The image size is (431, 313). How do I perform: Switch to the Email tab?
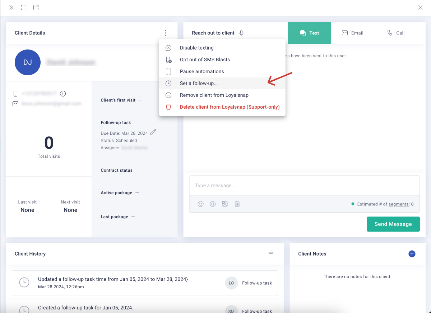(x=353, y=33)
